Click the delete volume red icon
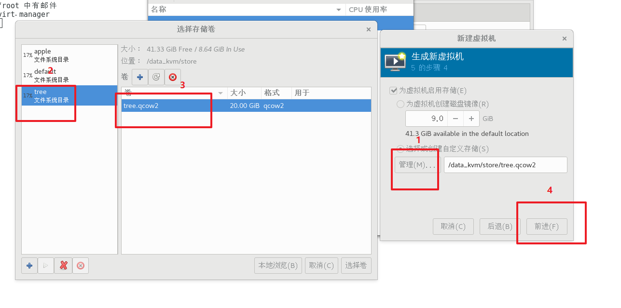The width and height of the screenshot is (621, 308). pos(173,77)
